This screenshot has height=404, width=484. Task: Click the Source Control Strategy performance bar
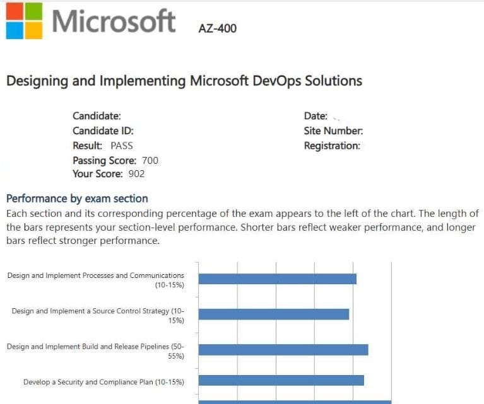[273, 314]
